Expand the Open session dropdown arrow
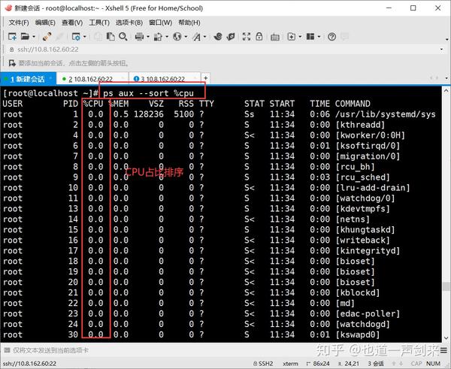 [34, 37]
